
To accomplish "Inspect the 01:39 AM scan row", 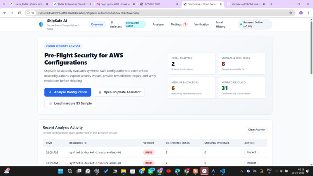I will pos(251,163).
